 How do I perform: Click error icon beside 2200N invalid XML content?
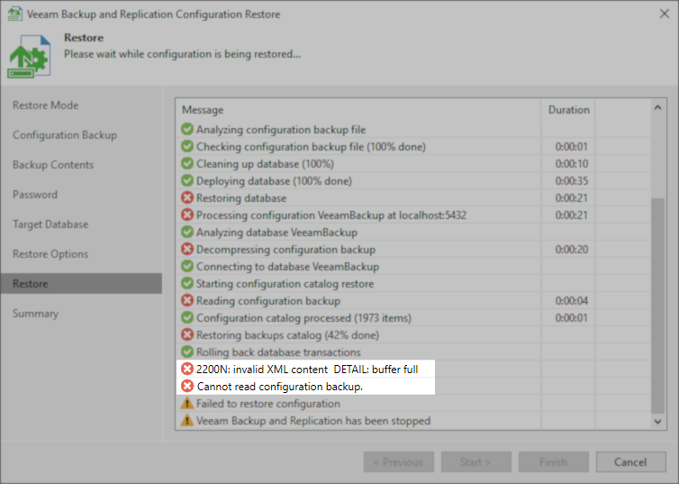(187, 369)
